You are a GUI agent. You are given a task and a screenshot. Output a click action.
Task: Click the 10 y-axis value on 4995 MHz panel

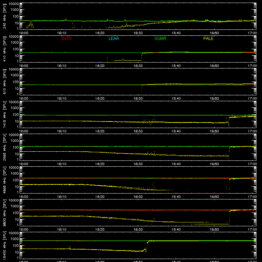[x=17, y=187]
